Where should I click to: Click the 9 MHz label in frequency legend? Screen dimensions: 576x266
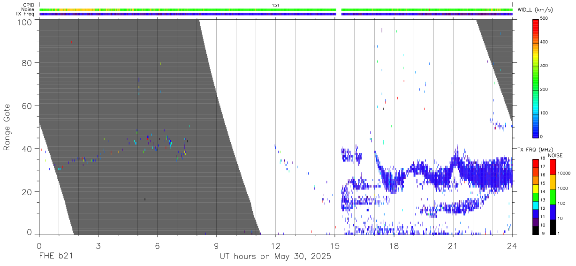(543, 233)
